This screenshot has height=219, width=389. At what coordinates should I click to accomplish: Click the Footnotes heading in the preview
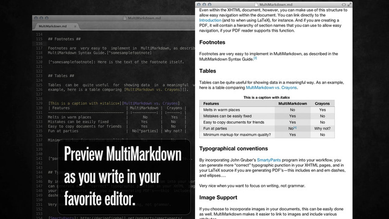coord(212,42)
